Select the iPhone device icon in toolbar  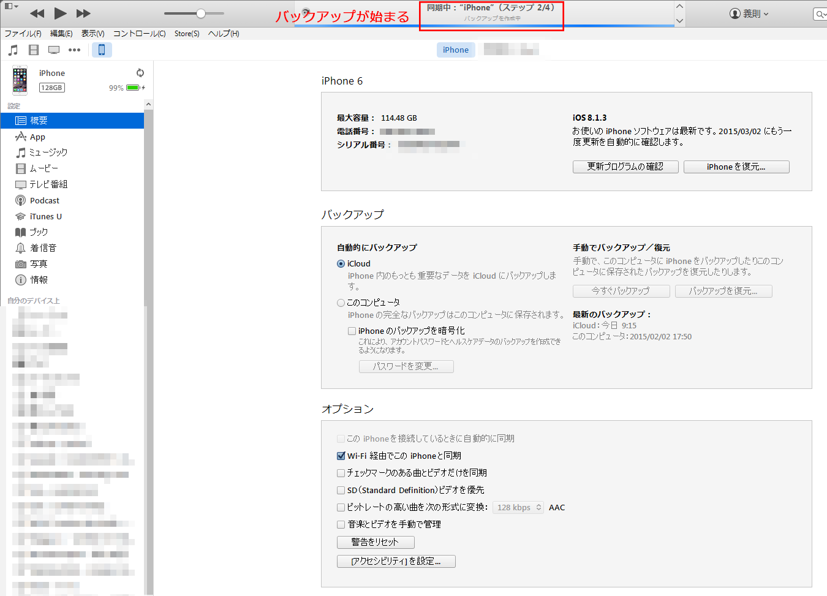pyautogui.click(x=102, y=50)
